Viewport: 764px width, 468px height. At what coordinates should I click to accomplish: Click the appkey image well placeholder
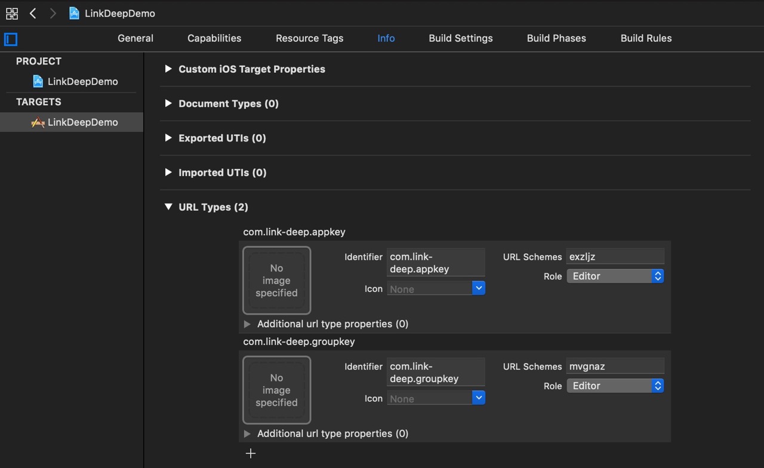pyautogui.click(x=277, y=281)
